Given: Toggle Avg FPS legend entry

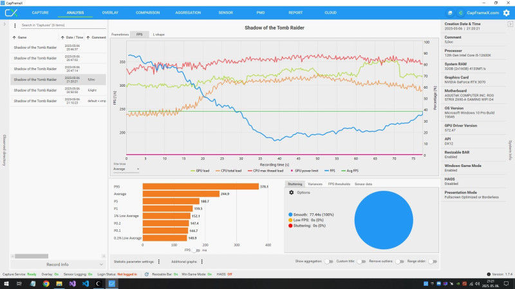Looking at the screenshot, I should click(350, 171).
